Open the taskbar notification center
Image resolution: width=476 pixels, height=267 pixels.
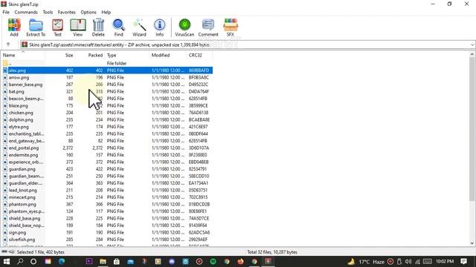[x=463, y=261]
